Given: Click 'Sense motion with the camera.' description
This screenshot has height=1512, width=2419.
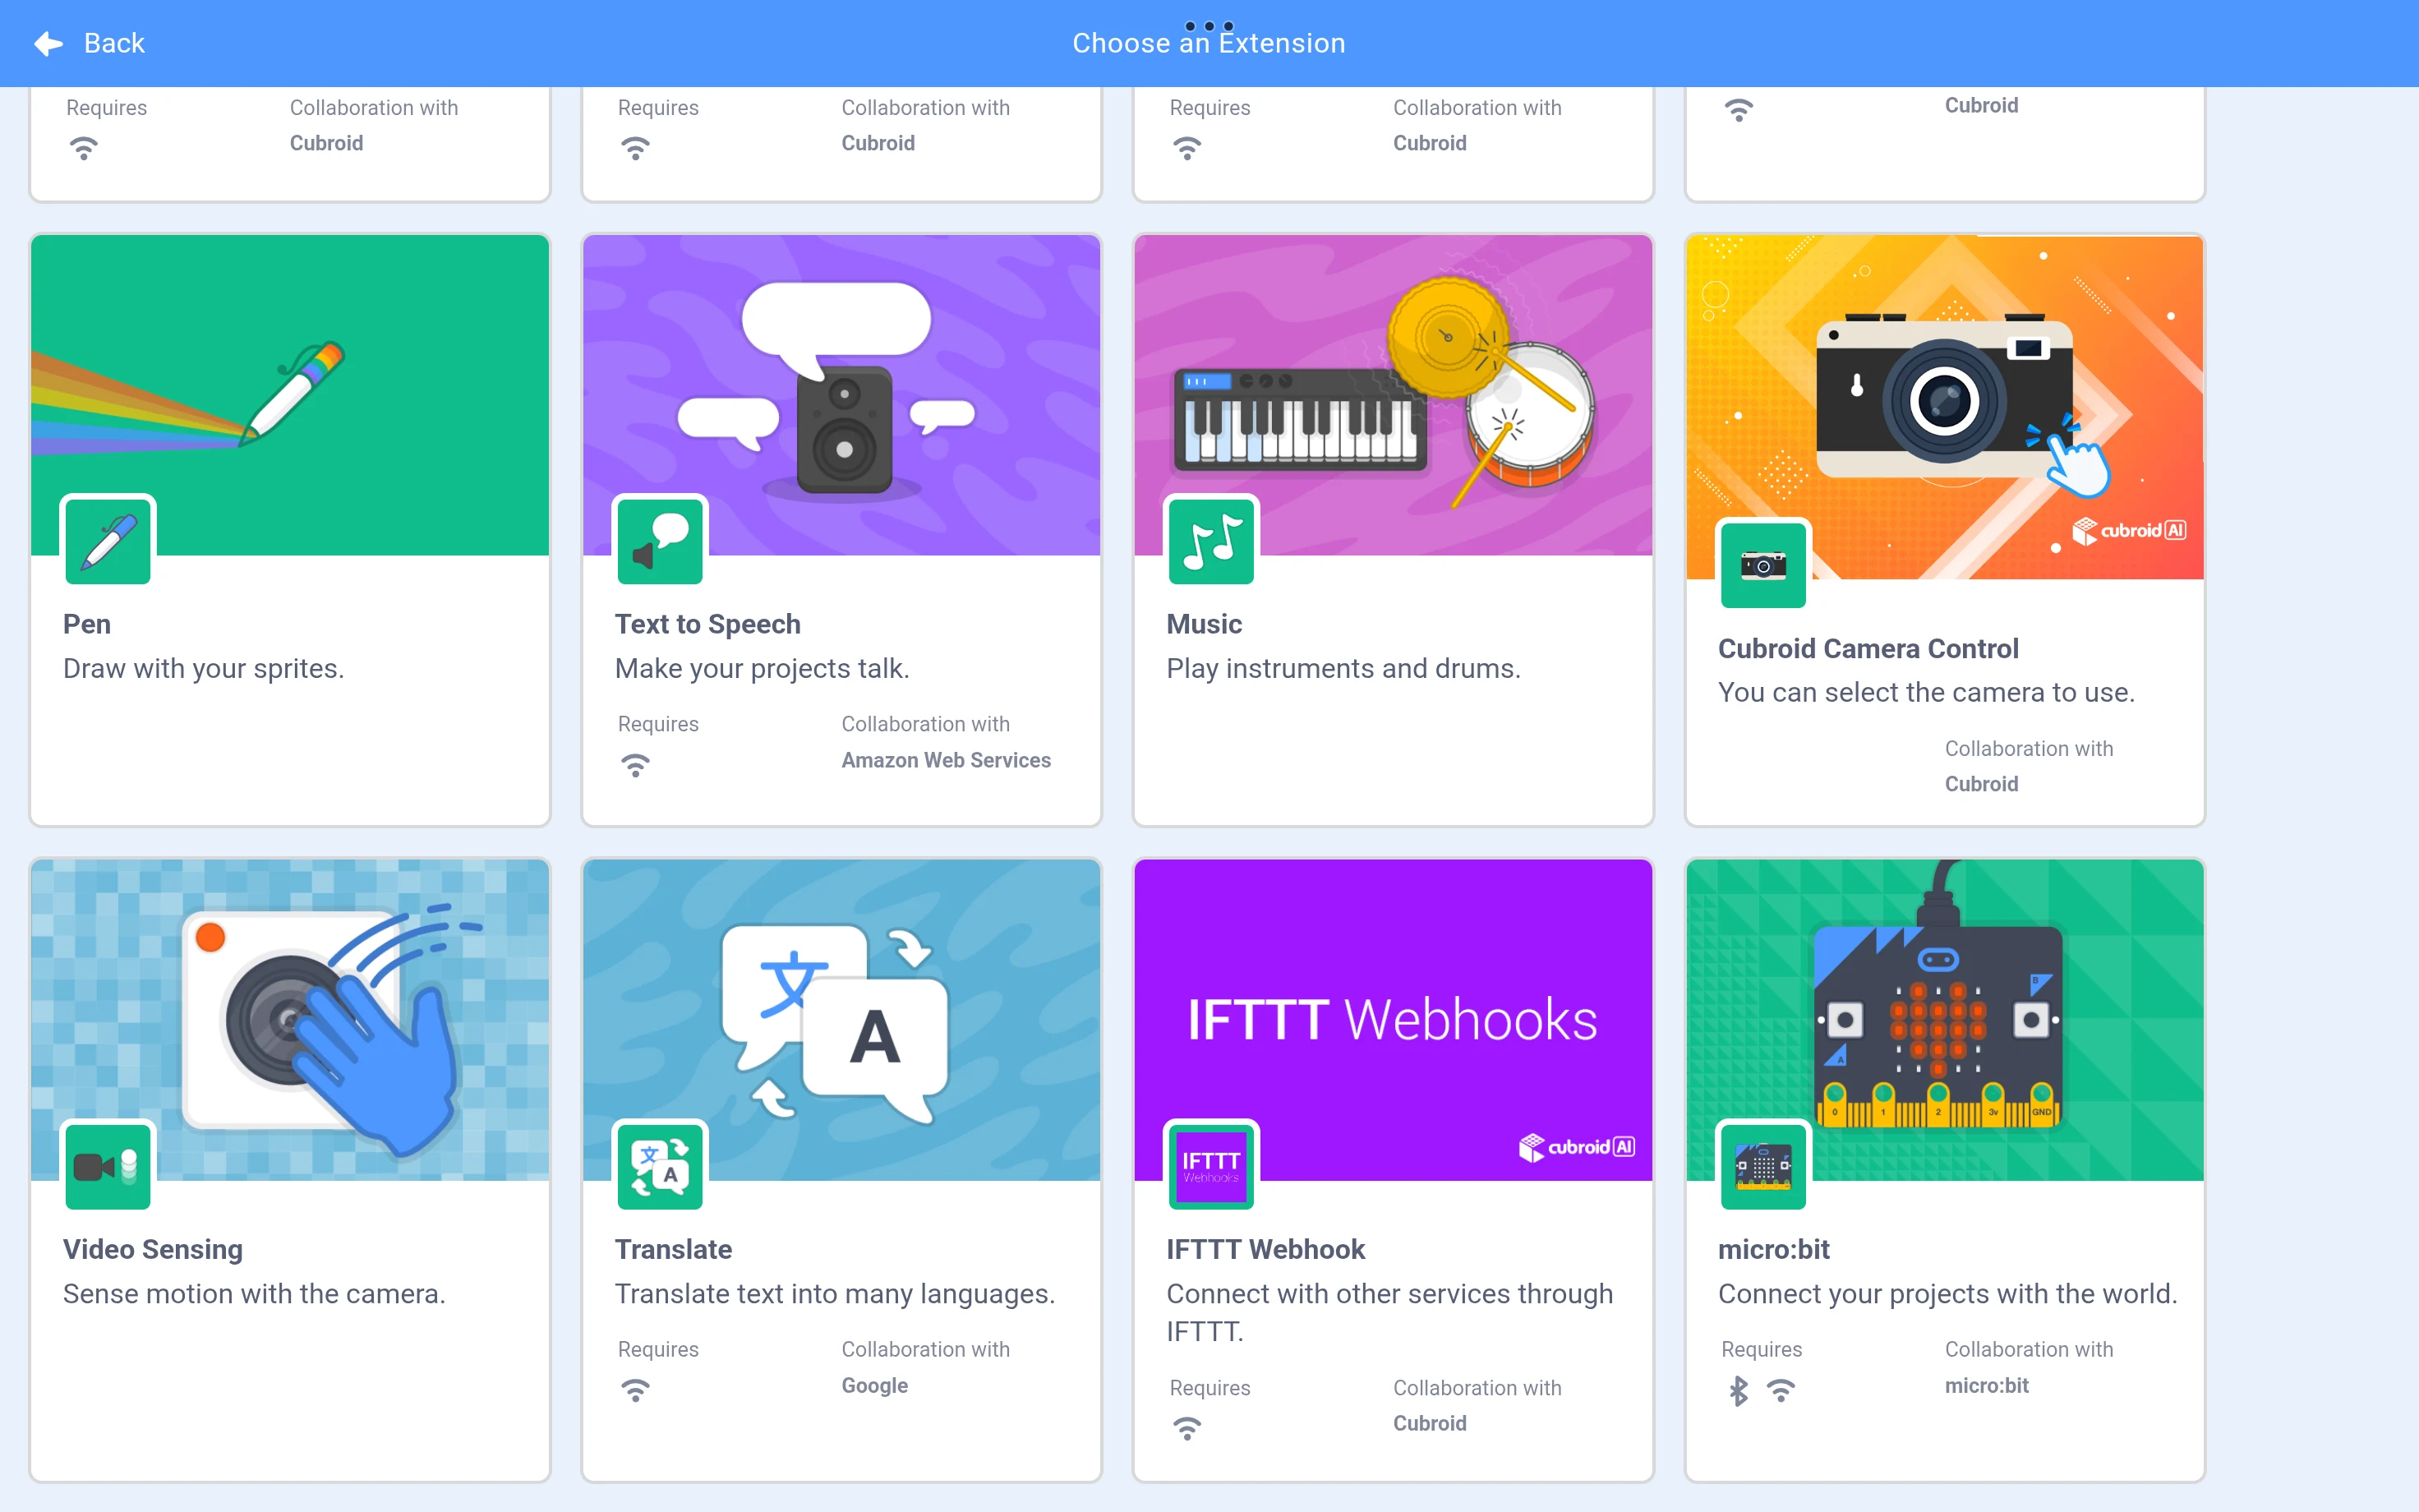Looking at the screenshot, I should [x=254, y=1293].
